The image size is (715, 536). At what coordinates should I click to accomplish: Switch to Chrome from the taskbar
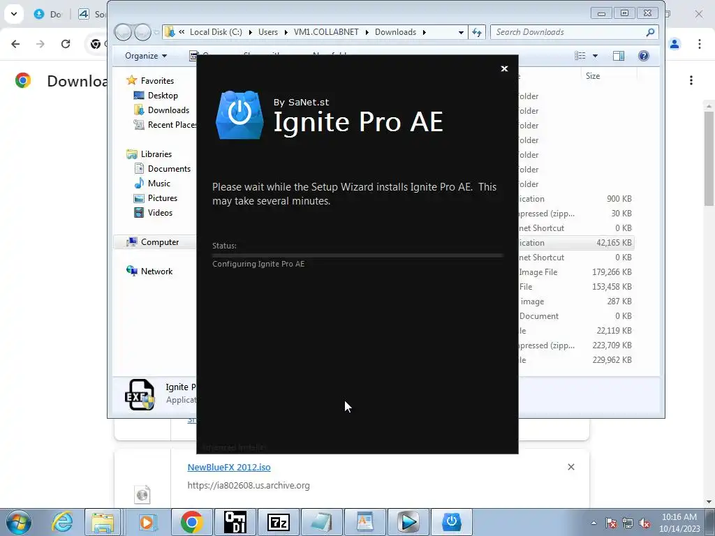[x=191, y=522]
